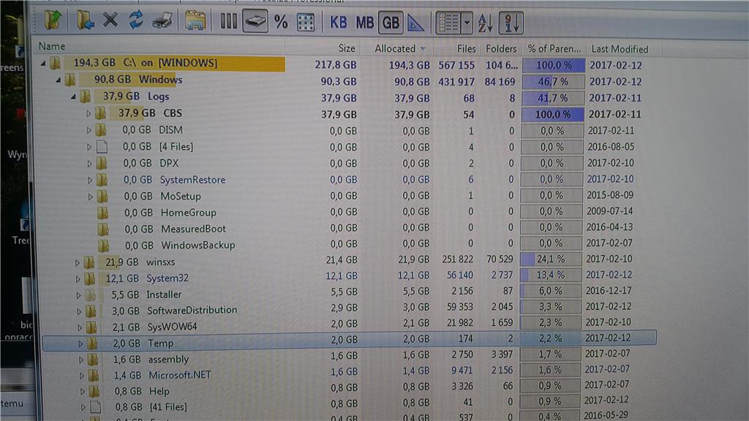This screenshot has width=749, height=421.
Task: Select the CBS folder name
Action: (173, 113)
